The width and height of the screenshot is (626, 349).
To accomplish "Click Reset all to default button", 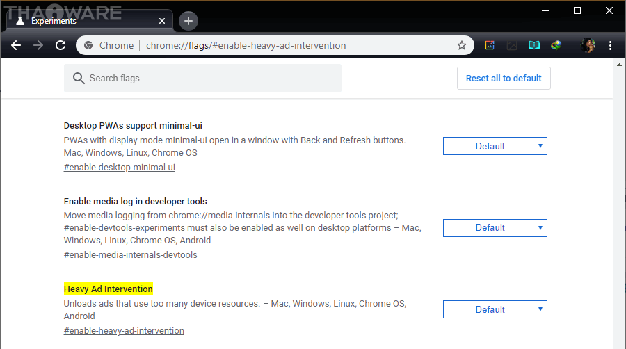I will tap(504, 79).
